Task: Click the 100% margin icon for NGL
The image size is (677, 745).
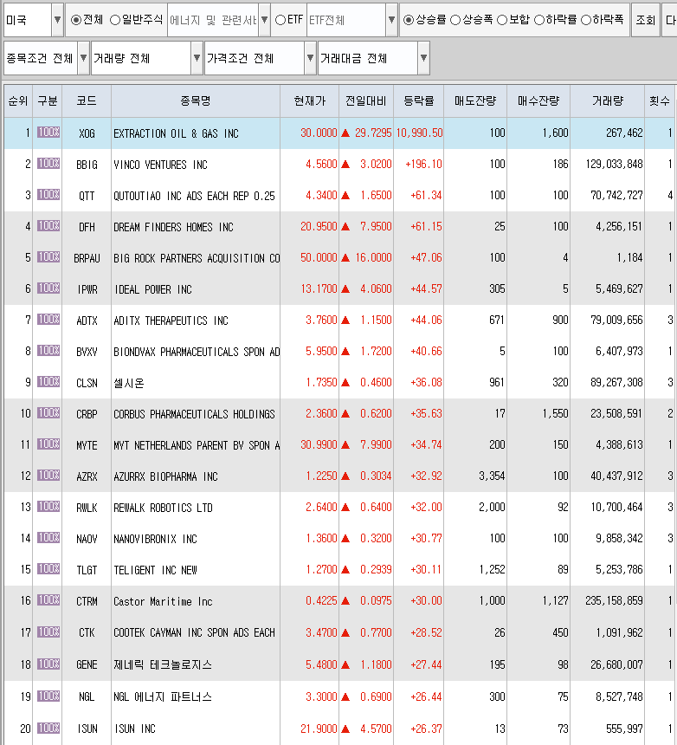Action: (x=48, y=696)
